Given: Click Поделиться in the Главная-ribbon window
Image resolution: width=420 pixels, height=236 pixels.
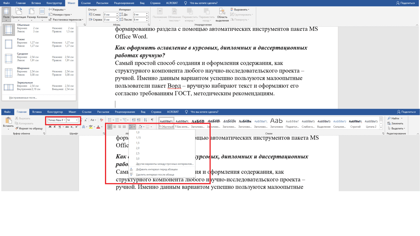Looking at the screenshot, I should click(x=406, y=112).
